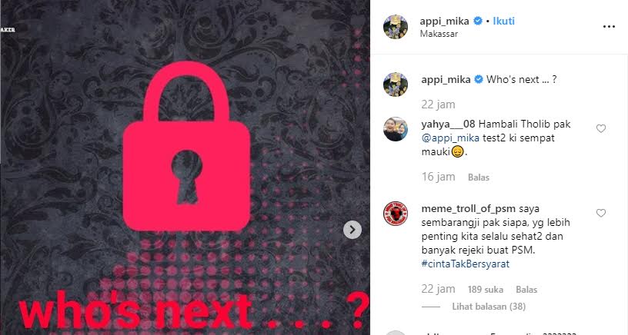
Task: Open the @appi_mika mention in comment
Action: [450, 138]
